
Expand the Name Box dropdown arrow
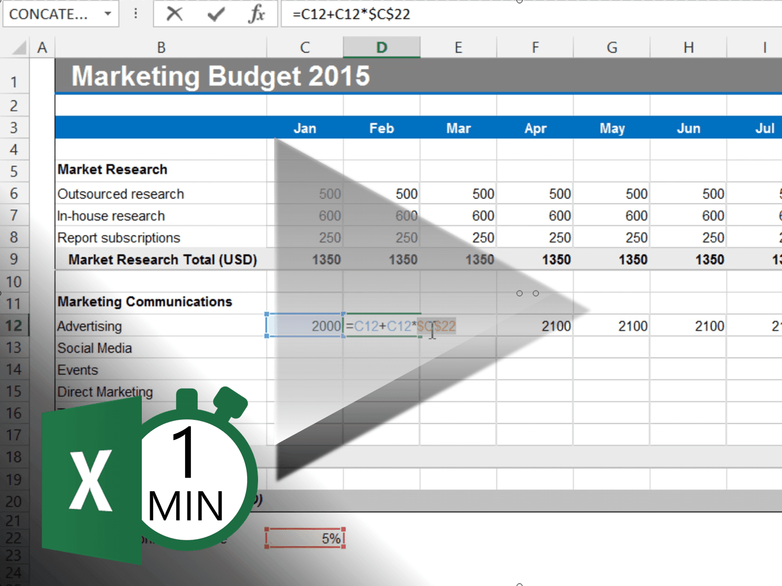(108, 14)
